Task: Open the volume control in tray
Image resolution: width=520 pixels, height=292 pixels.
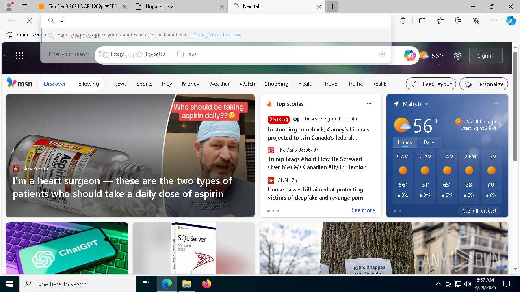Action: pyautogui.click(x=468, y=284)
